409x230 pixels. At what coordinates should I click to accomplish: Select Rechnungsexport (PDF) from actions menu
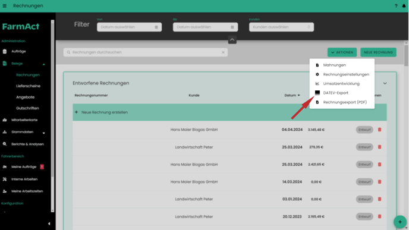tap(342, 102)
